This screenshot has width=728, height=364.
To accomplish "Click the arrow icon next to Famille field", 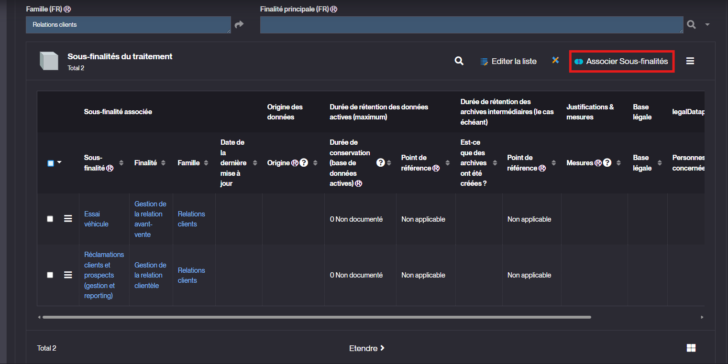I will [x=239, y=24].
